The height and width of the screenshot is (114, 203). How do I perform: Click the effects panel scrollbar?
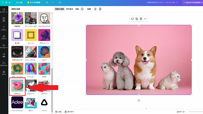click(x=52, y=90)
